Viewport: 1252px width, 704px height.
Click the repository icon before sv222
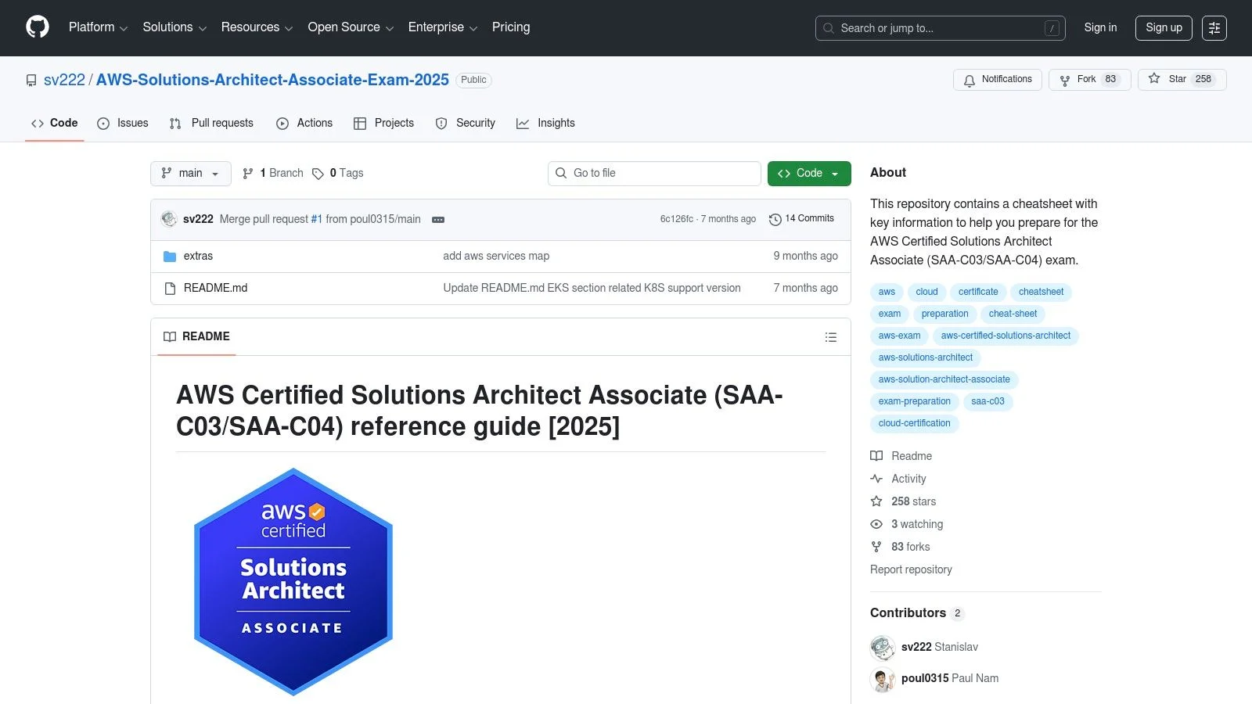coord(31,81)
